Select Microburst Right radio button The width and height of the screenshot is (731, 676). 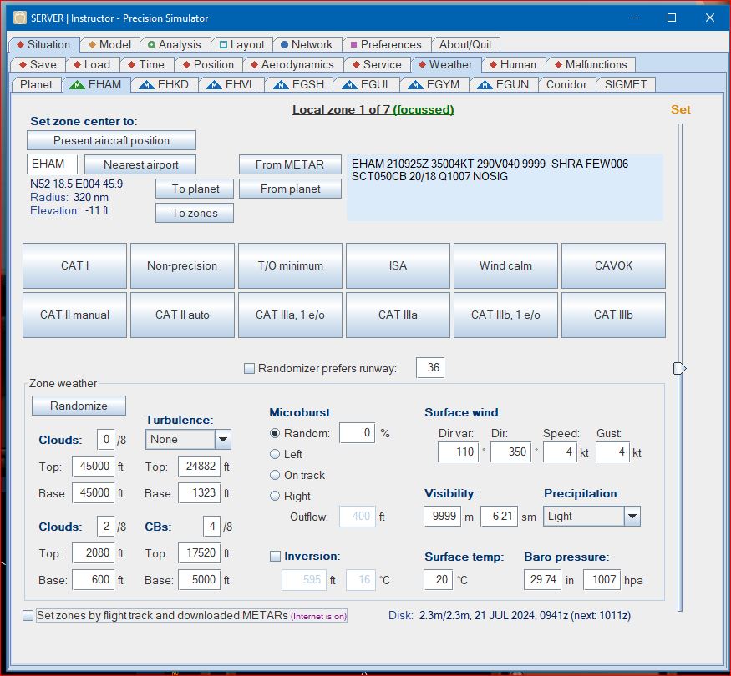(275, 496)
